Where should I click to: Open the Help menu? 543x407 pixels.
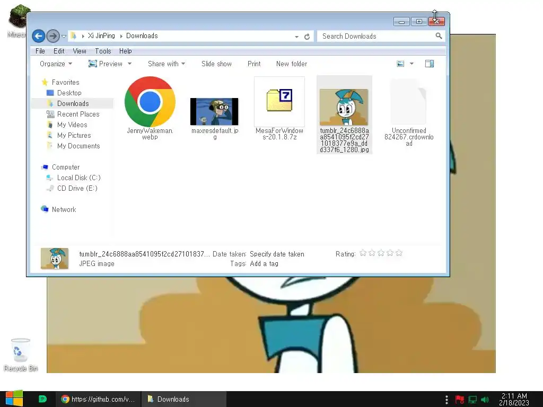[x=125, y=51]
